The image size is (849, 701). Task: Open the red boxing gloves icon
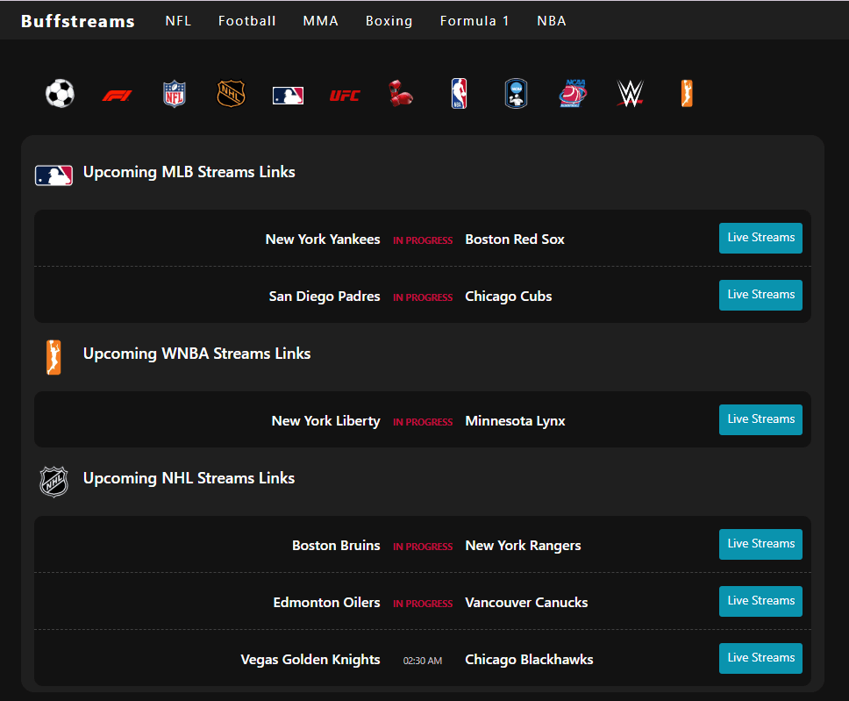pyautogui.click(x=401, y=94)
